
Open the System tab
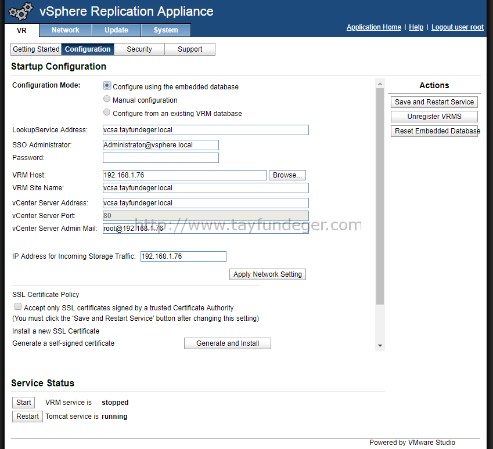coord(165,30)
